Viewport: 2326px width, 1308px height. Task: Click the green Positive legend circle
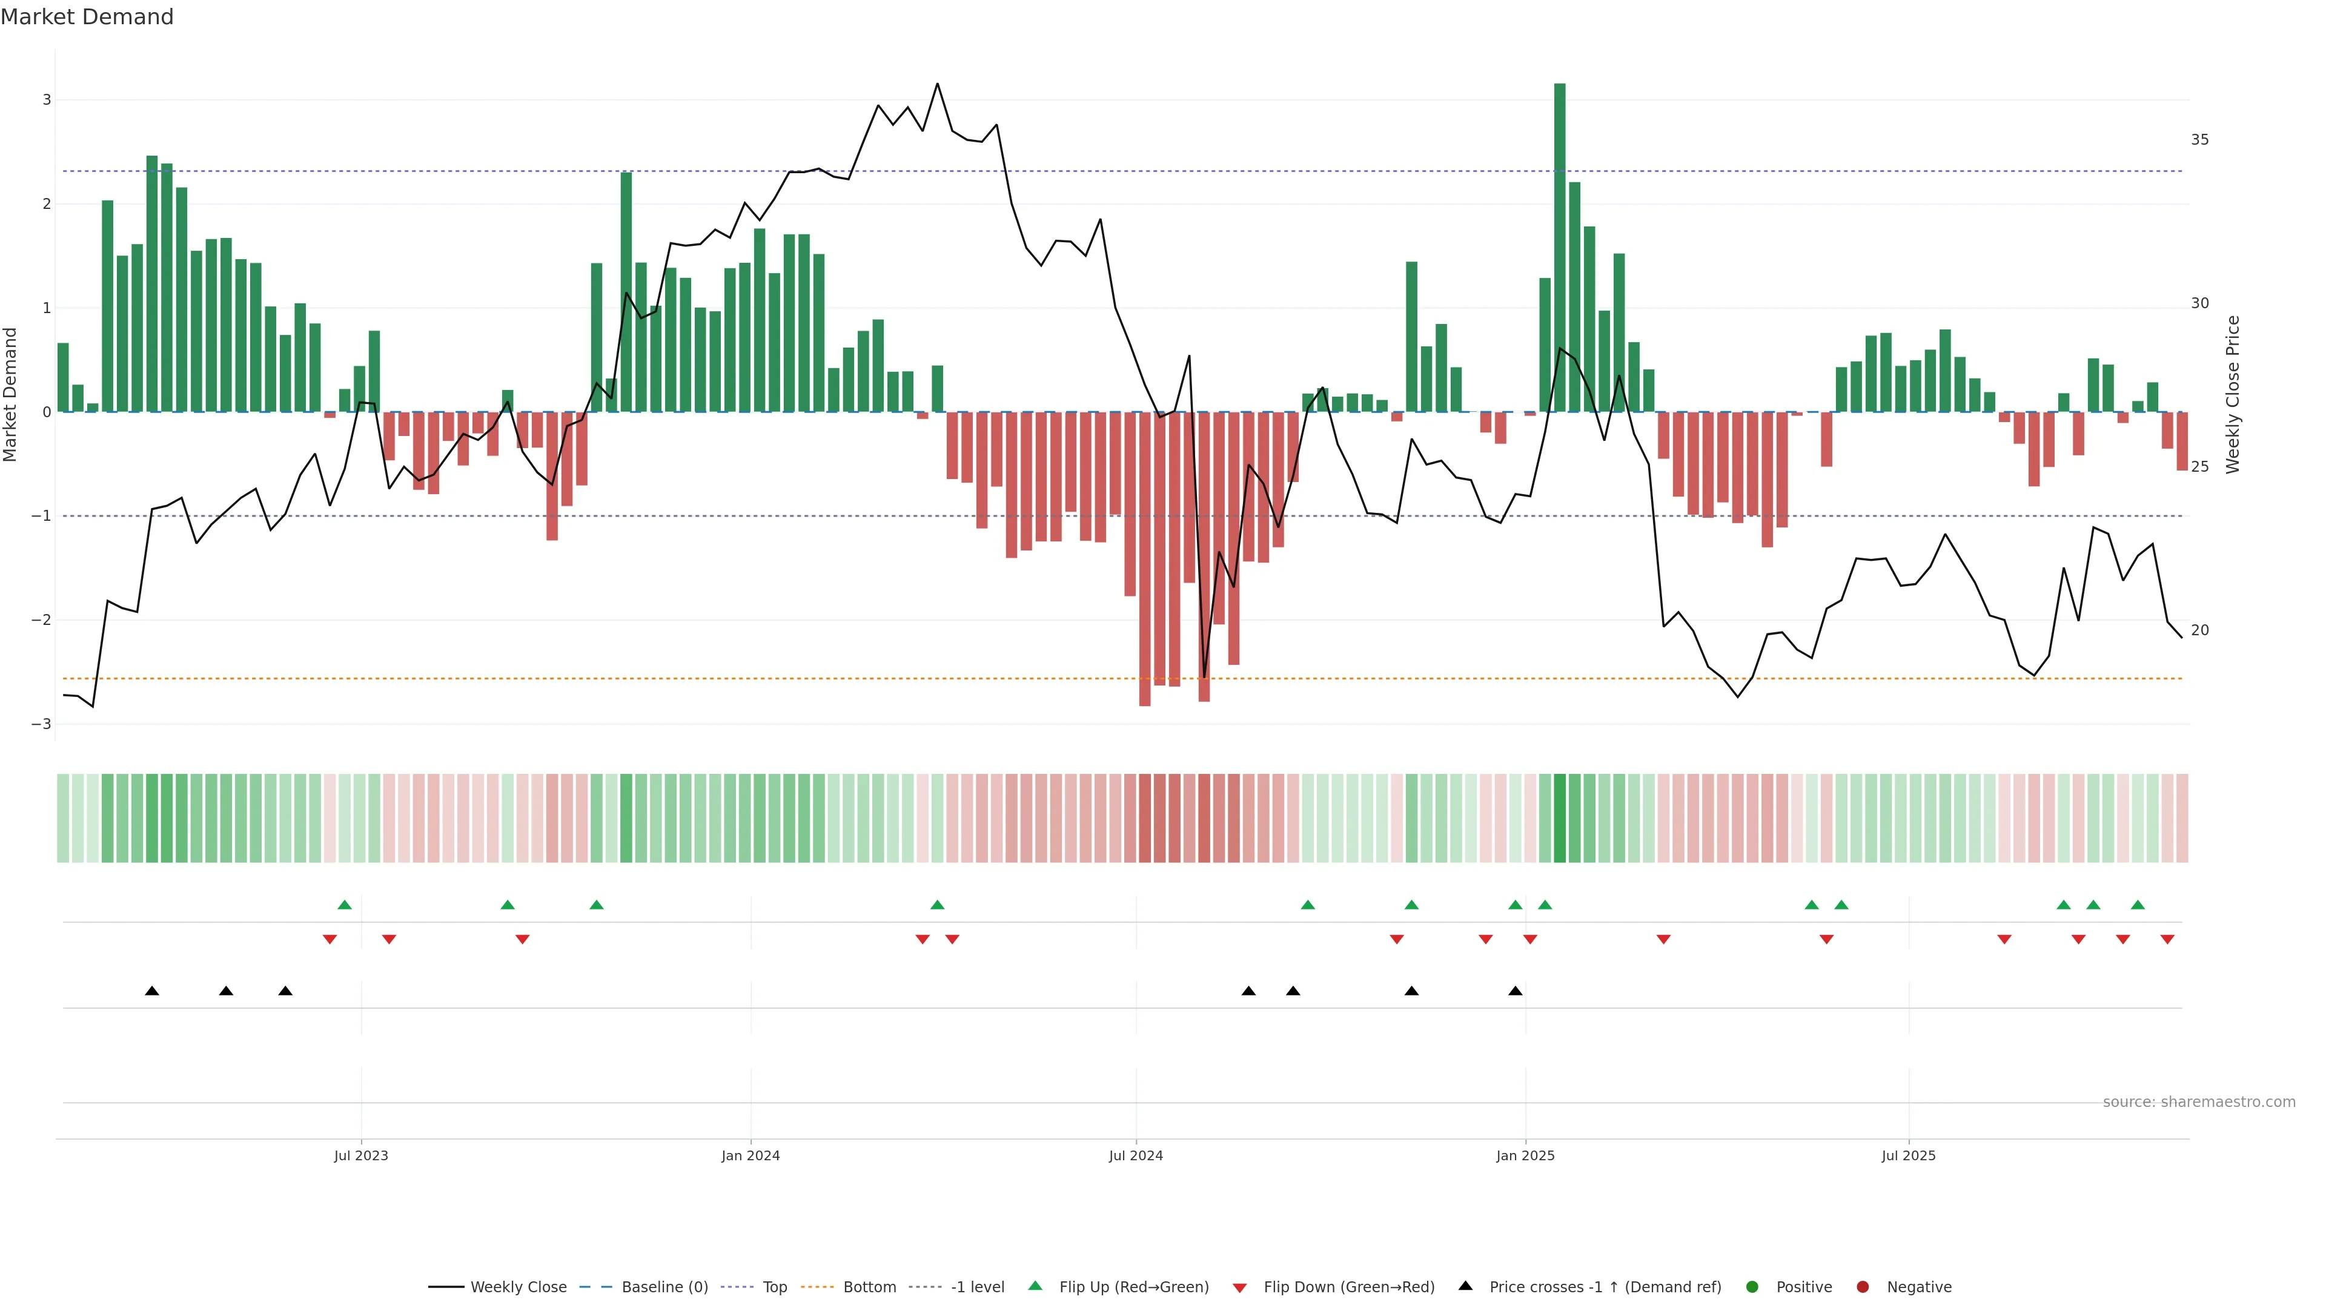click(x=1752, y=1286)
